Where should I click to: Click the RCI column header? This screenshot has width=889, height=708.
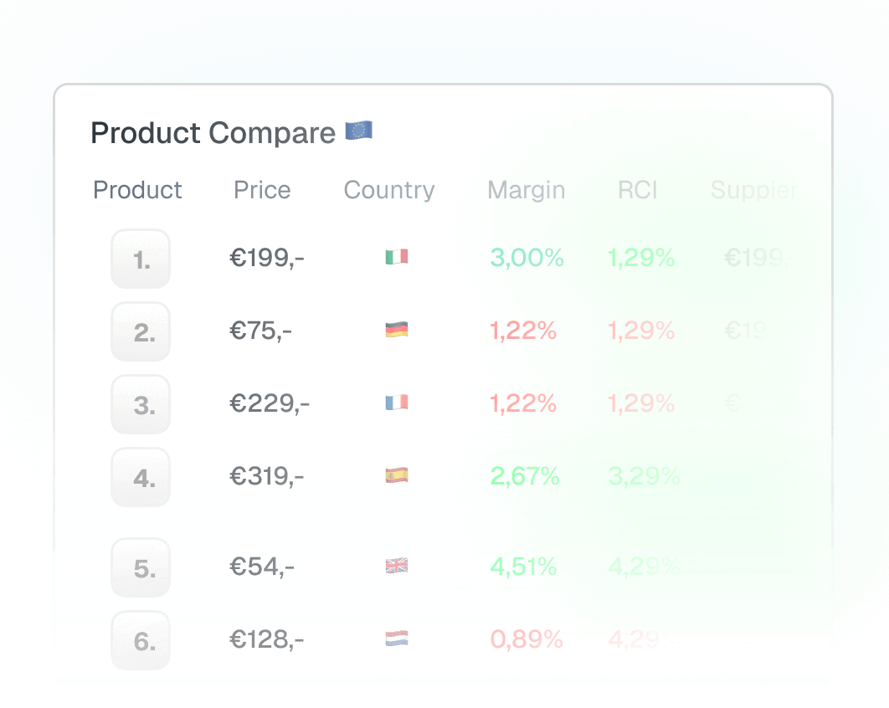639,190
